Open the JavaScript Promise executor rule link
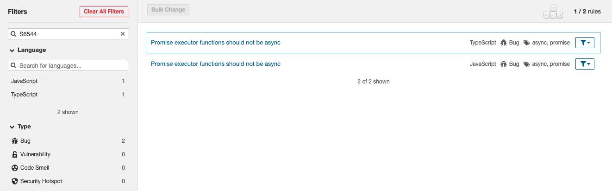The height and width of the screenshot is (191, 612). coord(216,64)
